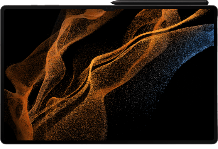Click the short power button on top edge
Screen dimensions: 218x149
pyautogui.click(x=34, y=5)
